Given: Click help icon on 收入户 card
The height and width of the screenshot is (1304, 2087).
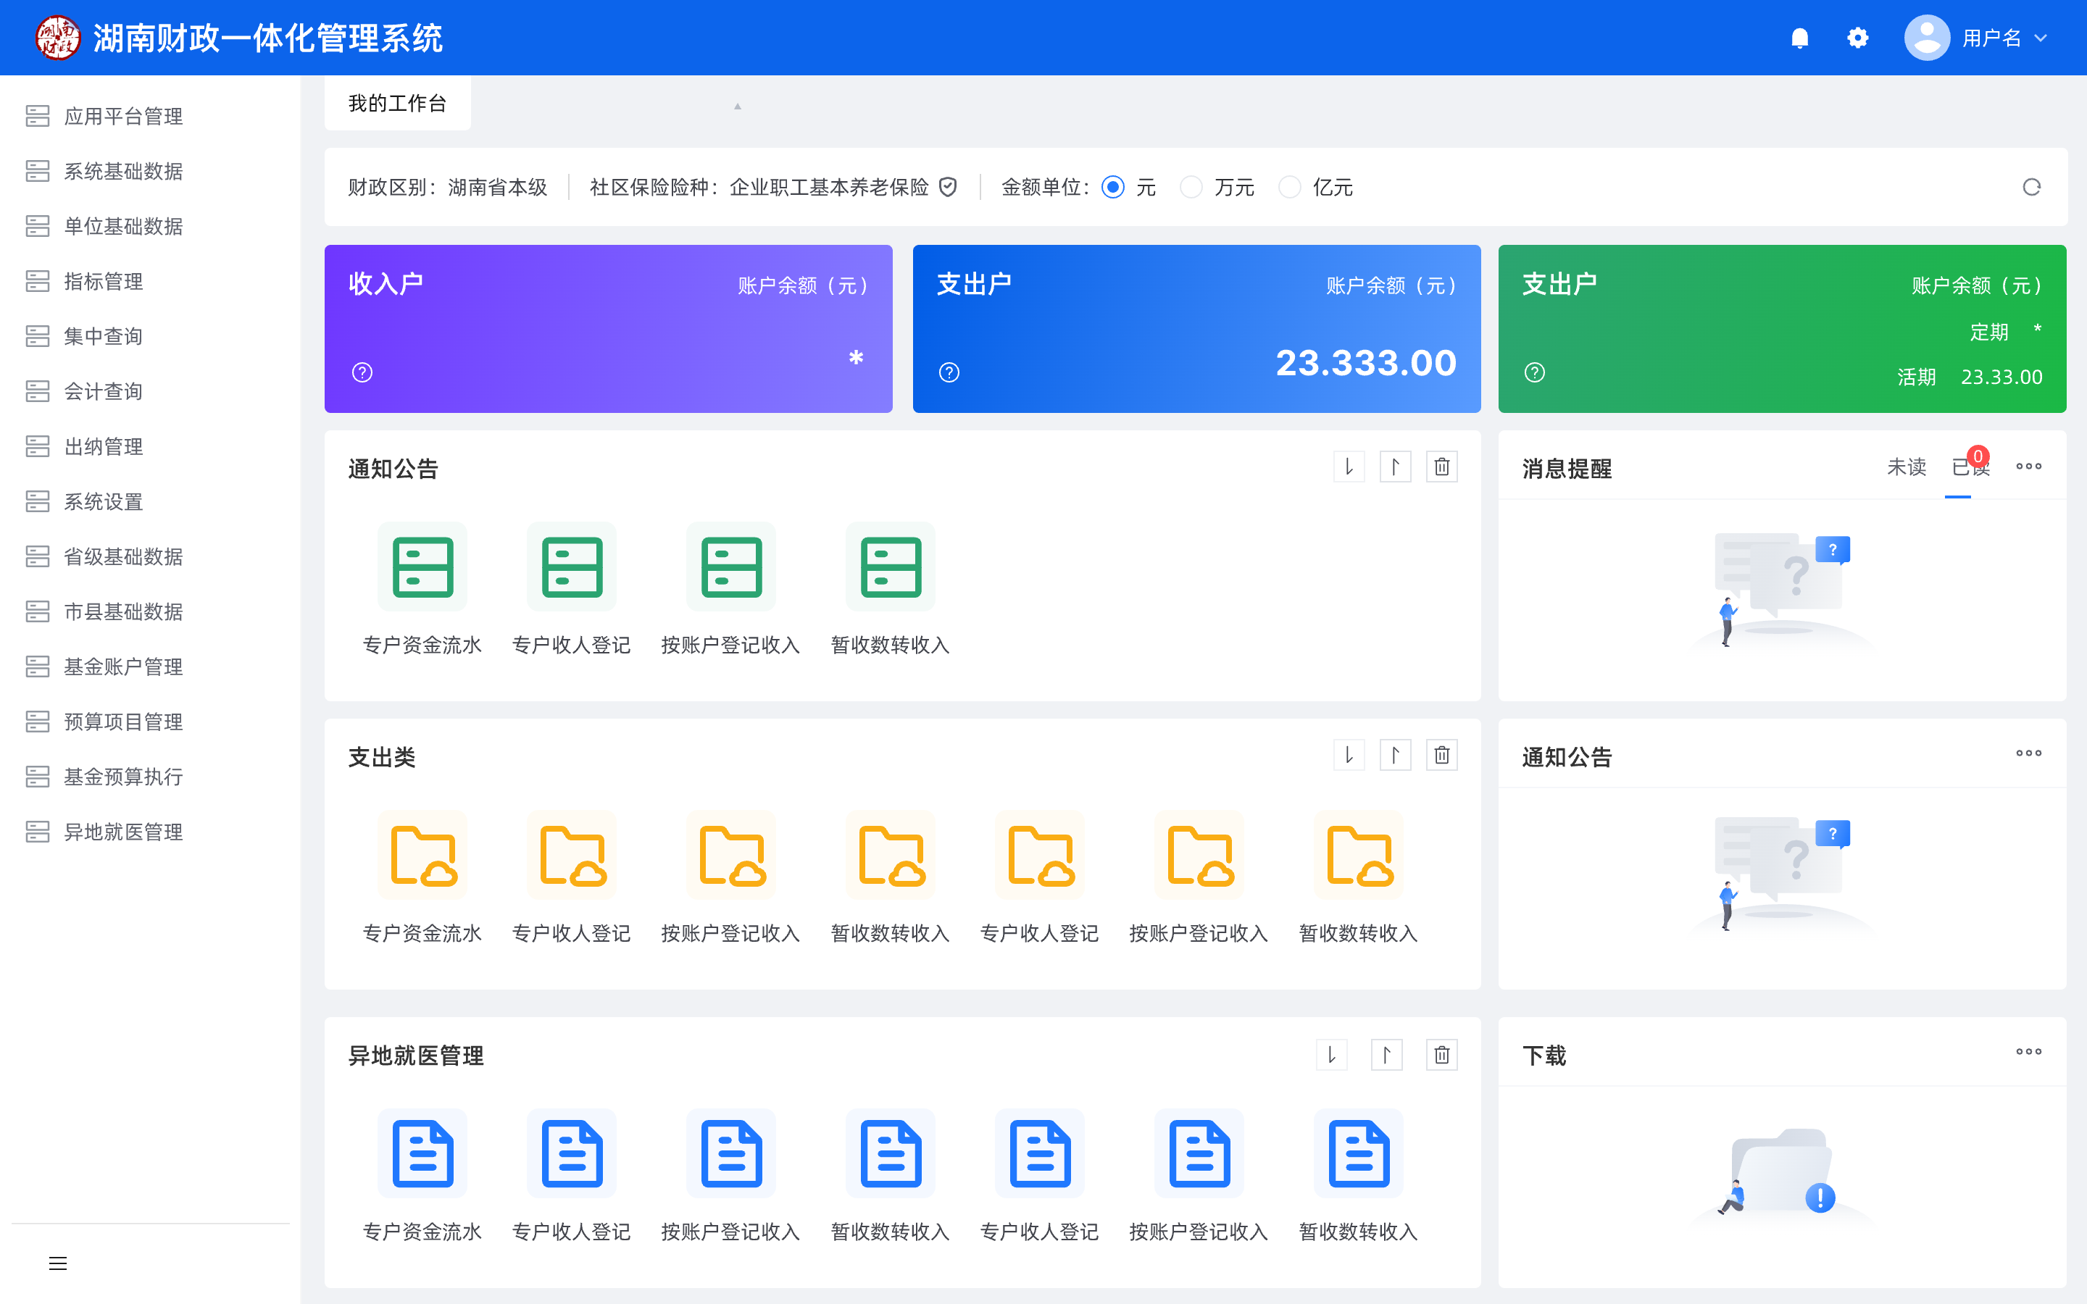Looking at the screenshot, I should [x=362, y=372].
